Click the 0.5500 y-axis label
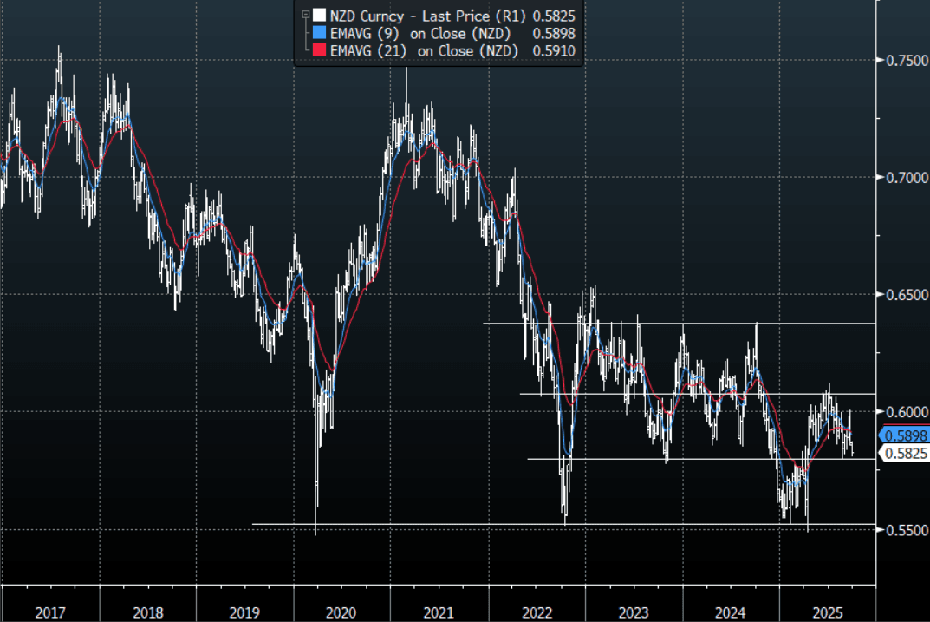The height and width of the screenshot is (622, 930). pyautogui.click(x=907, y=529)
